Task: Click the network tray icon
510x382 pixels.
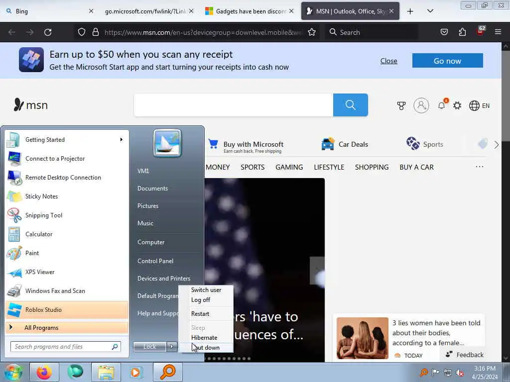Action: coord(448,373)
